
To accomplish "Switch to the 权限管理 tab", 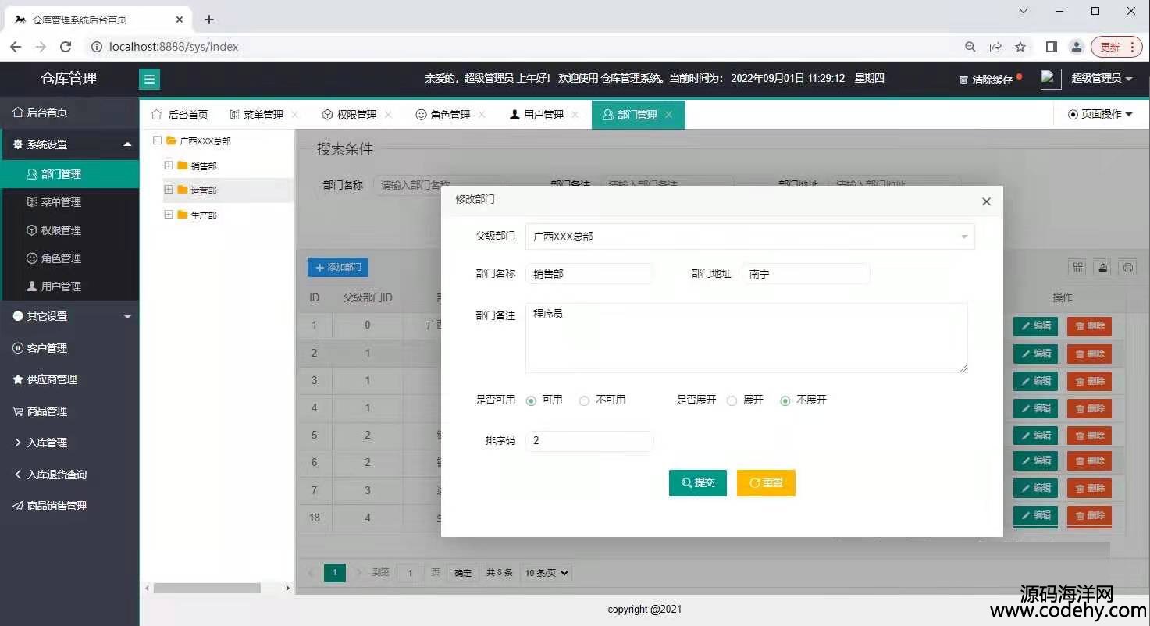I will [x=357, y=115].
